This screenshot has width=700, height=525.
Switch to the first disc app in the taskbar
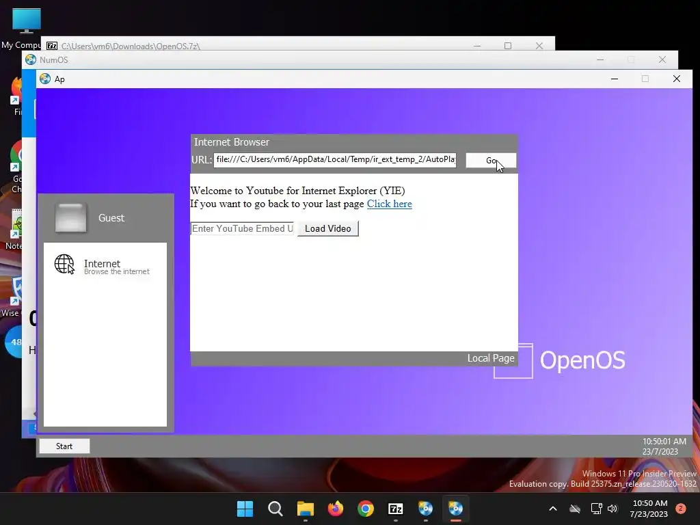click(425, 509)
